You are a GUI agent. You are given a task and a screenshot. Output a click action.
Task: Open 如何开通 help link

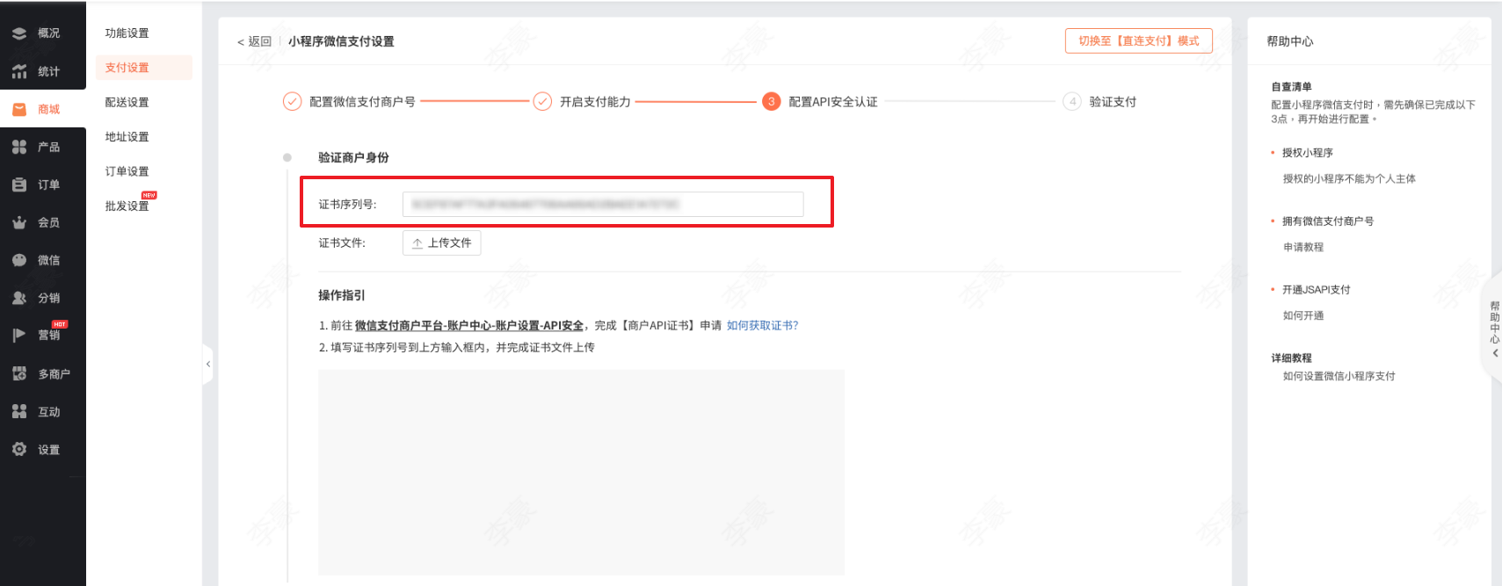[1303, 316]
